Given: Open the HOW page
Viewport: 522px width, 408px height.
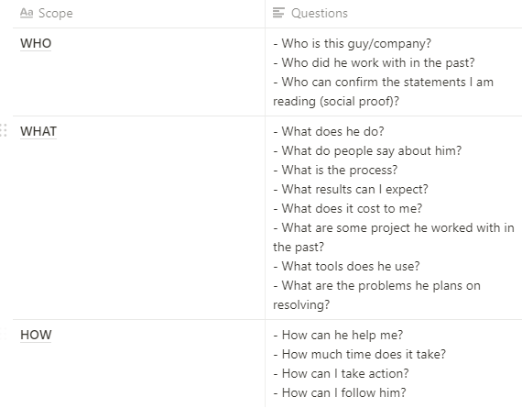Looking at the screenshot, I should click(x=36, y=335).
